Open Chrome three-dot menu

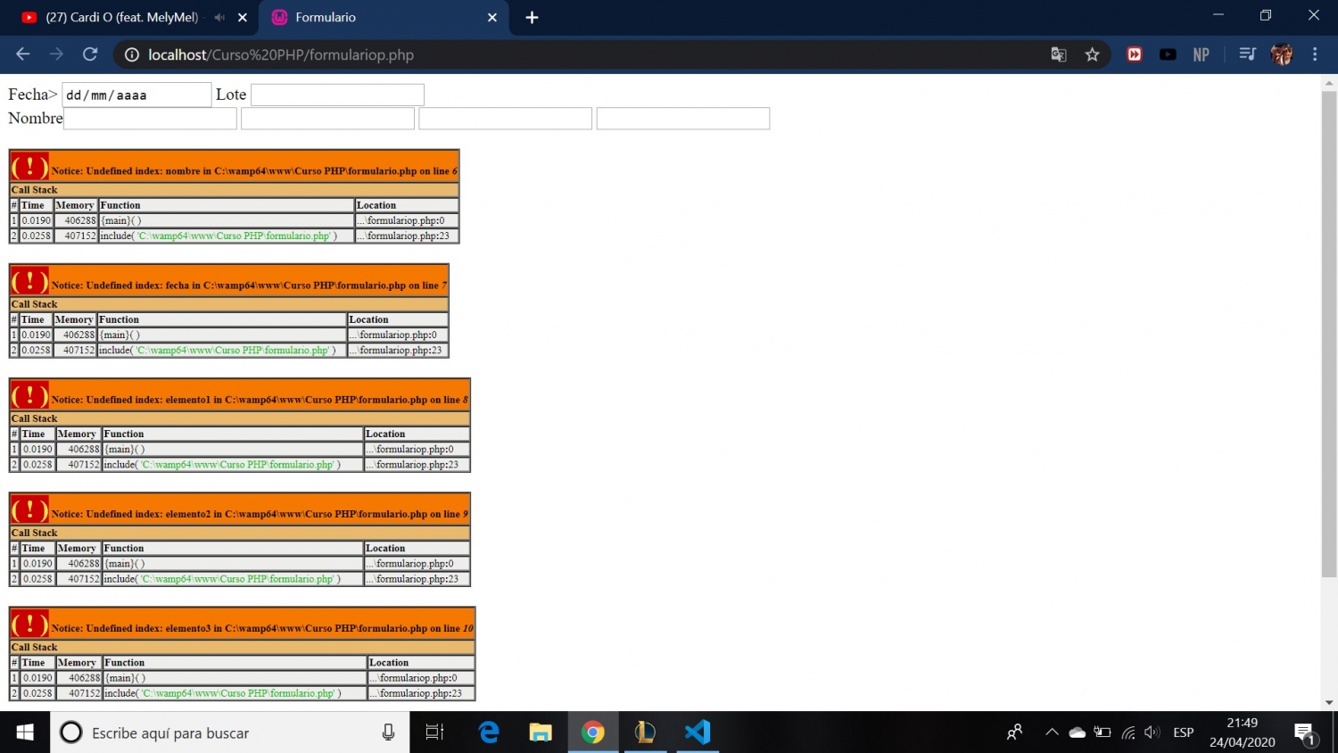click(1315, 54)
